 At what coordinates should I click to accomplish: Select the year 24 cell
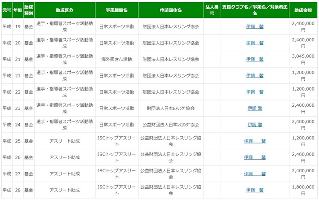pyautogui.click(x=18, y=125)
